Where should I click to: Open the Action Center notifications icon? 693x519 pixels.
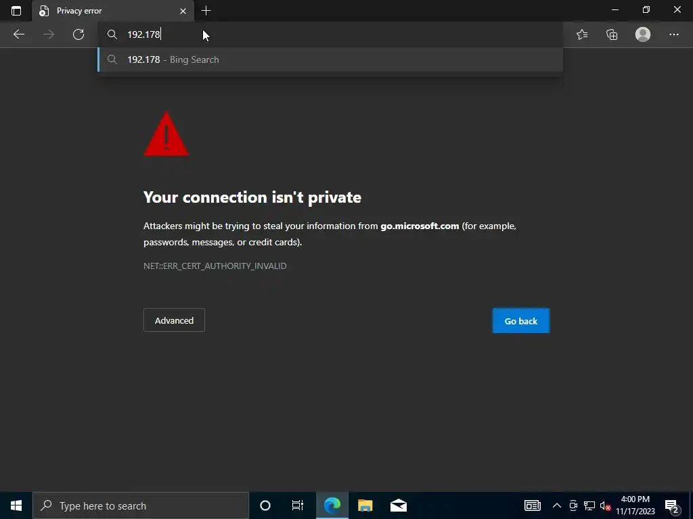tap(672, 505)
